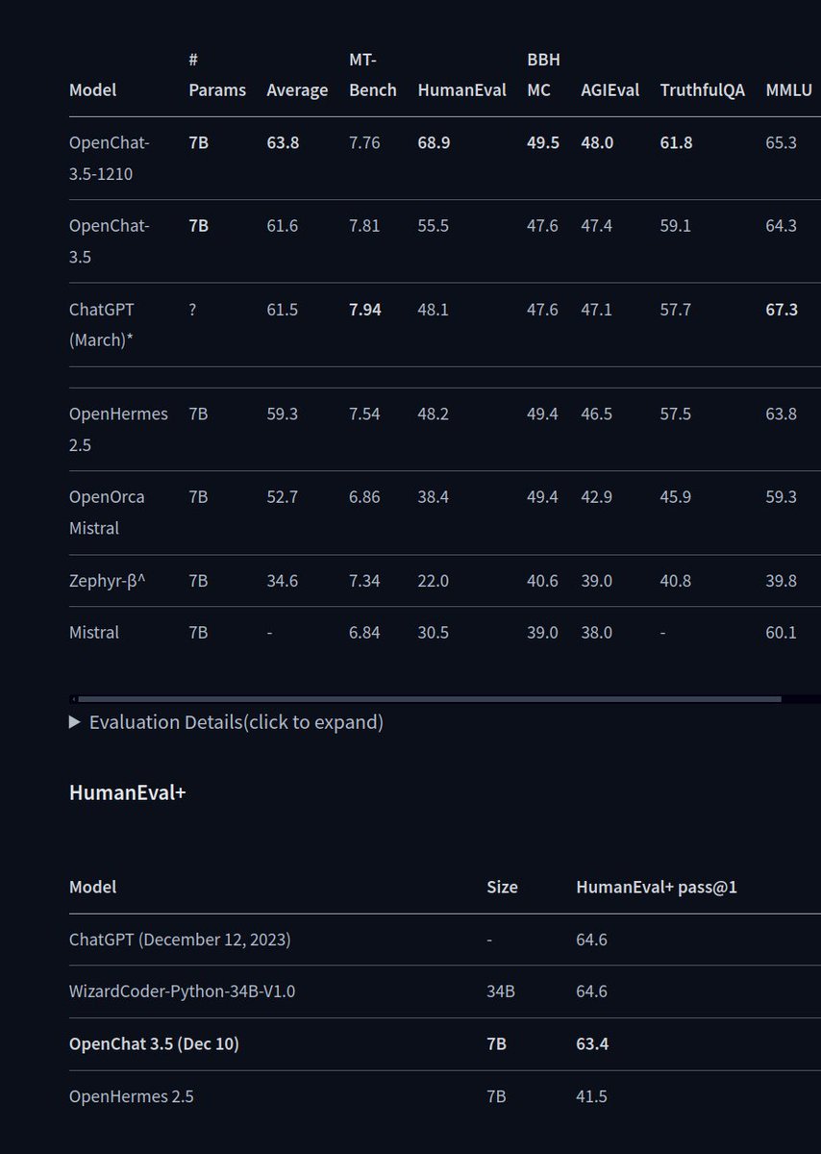Click the 59.3 average for OpenHermes

point(283,414)
